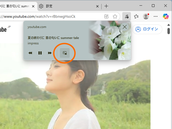Open the profile account menu
The width and height of the screenshot is (172, 129).
(x=146, y=16)
